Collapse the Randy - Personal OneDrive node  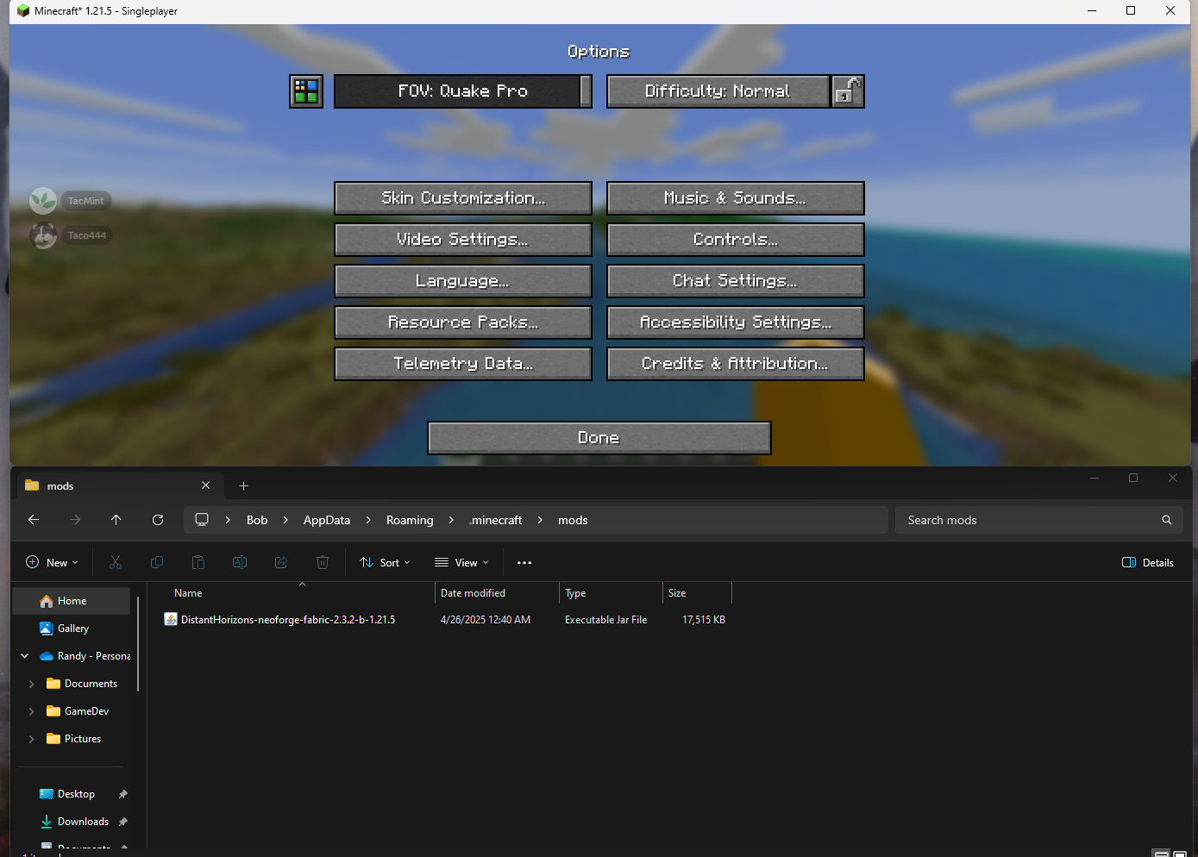[25, 656]
